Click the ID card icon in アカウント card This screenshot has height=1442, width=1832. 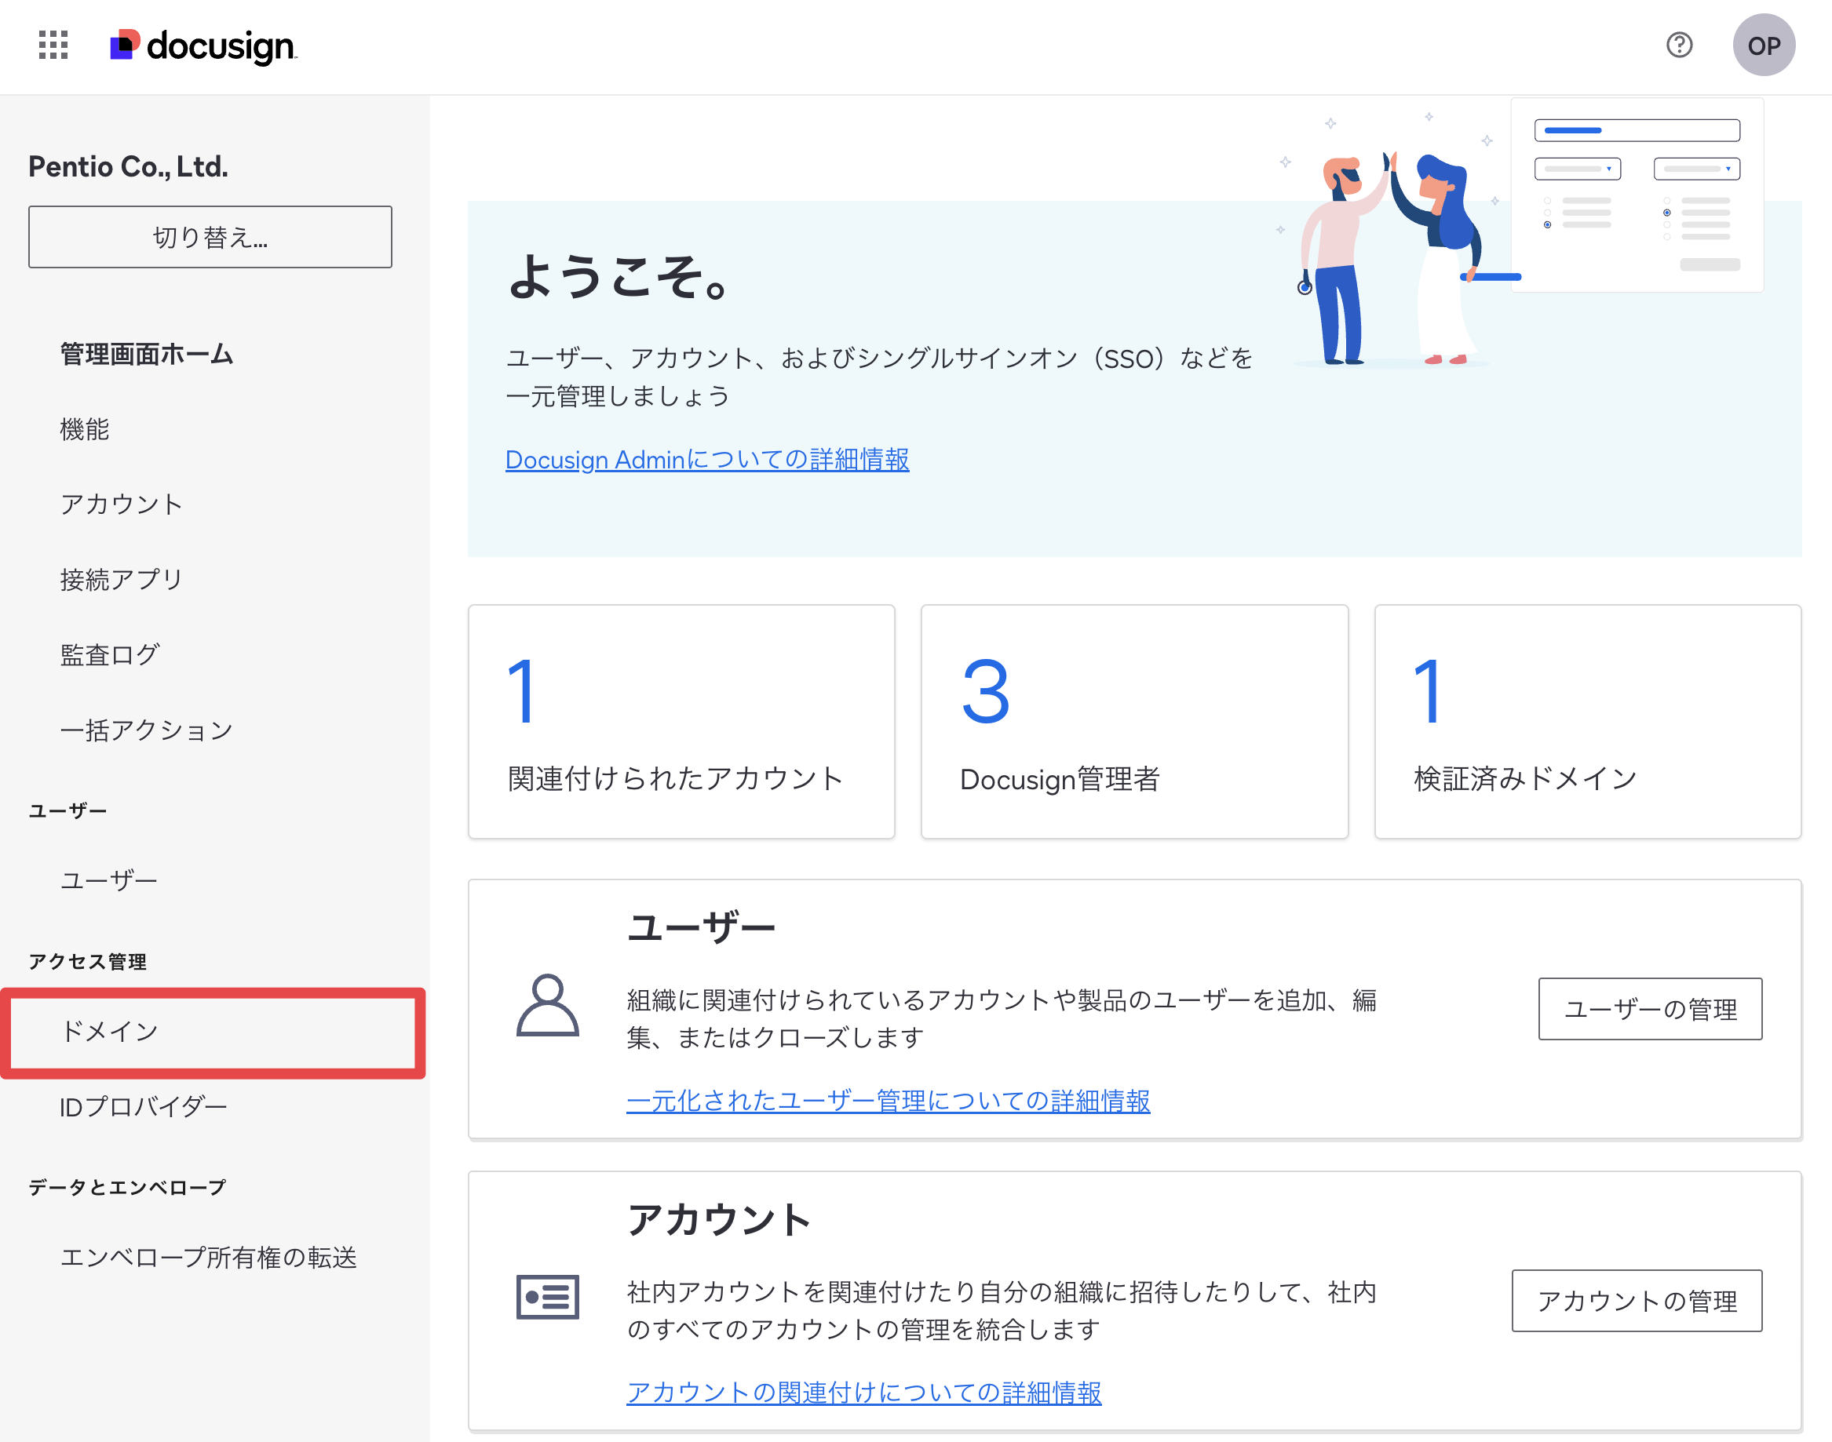[x=547, y=1297]
